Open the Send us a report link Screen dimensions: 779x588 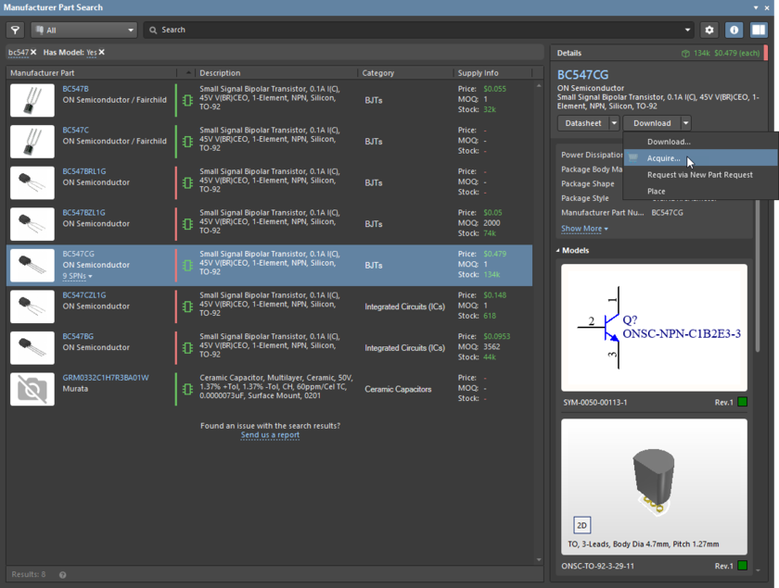[270, 434]
